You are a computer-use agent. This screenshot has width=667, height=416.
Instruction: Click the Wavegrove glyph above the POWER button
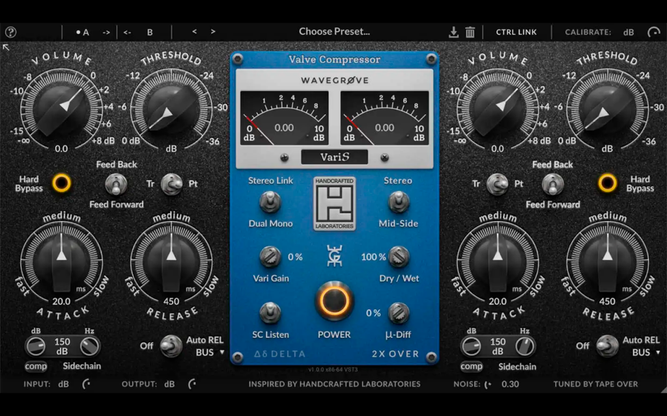(334, 256)
